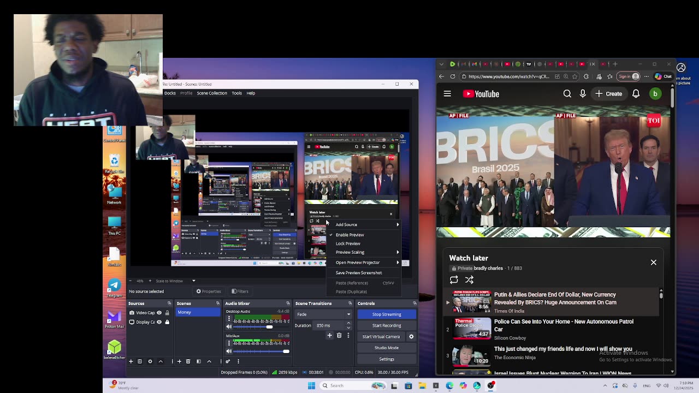Choose Lock Preview from context menu

click(x=364, y=243)
